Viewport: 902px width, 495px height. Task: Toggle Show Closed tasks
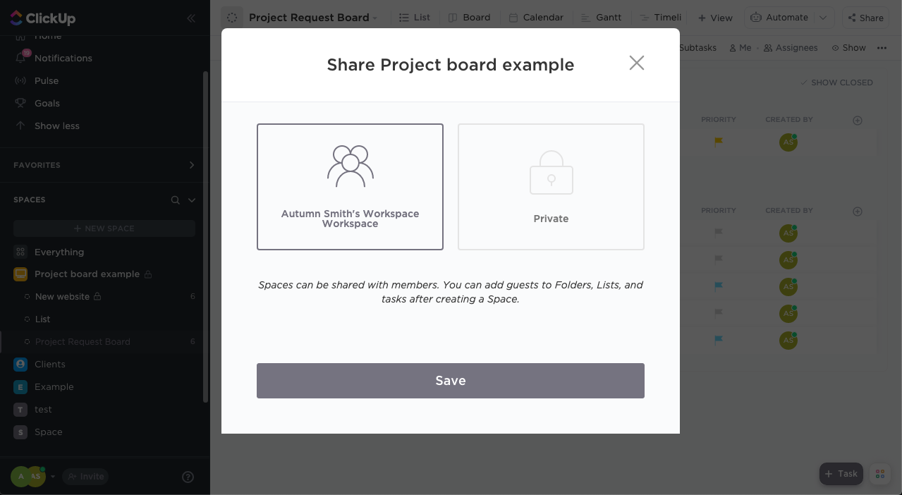(836, 82)
